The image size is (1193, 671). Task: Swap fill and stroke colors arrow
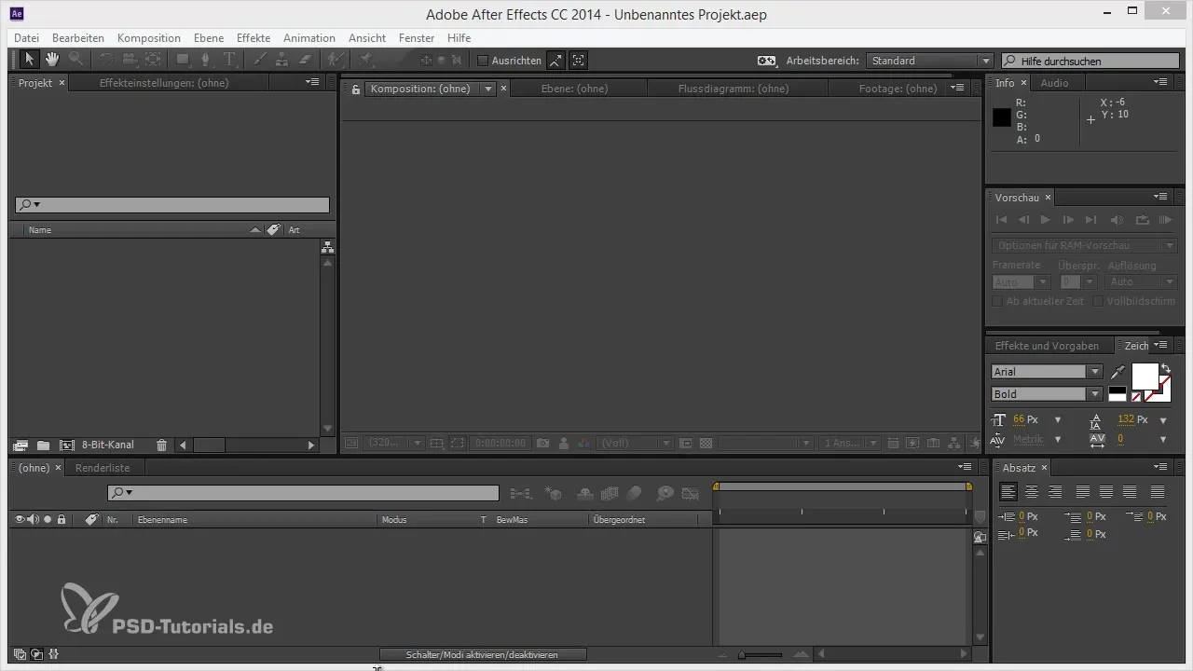point(1165,369)
